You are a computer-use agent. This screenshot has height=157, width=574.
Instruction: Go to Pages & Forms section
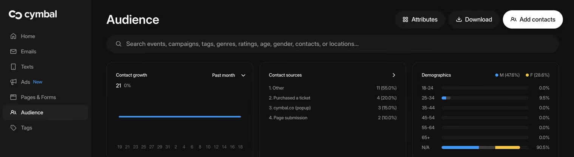38,97
